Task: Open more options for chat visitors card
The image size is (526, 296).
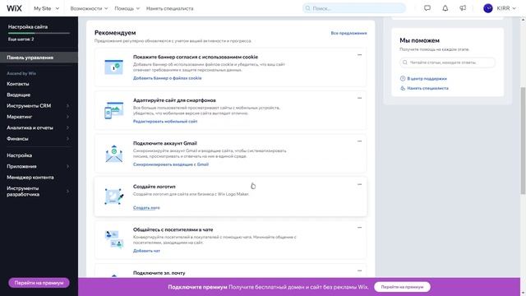Action: coord(359,227)
